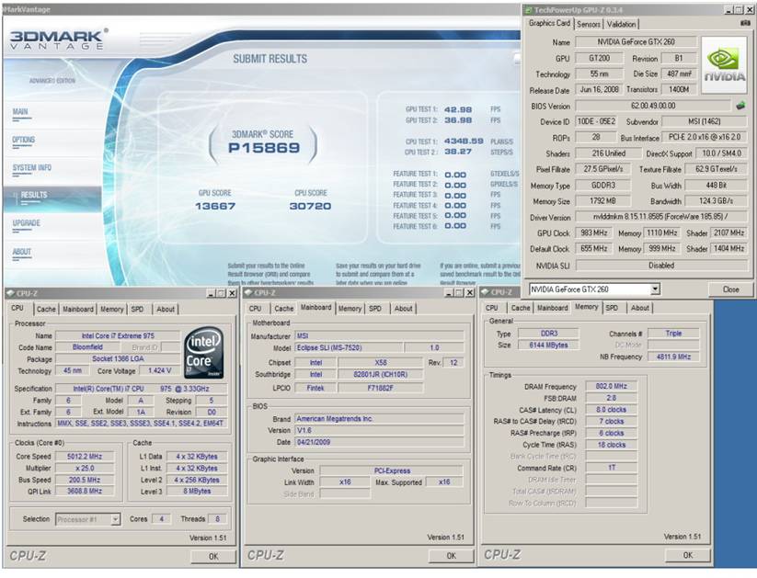The width and height of the screenshot is (757, 578).
Task: Open CPU tab in CPU-Z Motherboard window
Action: click(256, 309)
